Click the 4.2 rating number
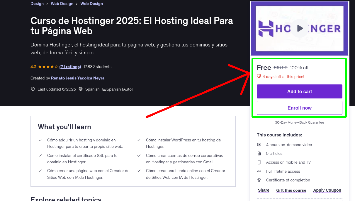 pyautogui.click(x=33, y=67)
